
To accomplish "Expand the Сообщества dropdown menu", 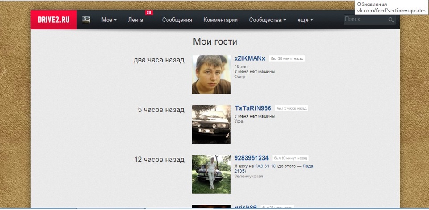I will [268, 20].
